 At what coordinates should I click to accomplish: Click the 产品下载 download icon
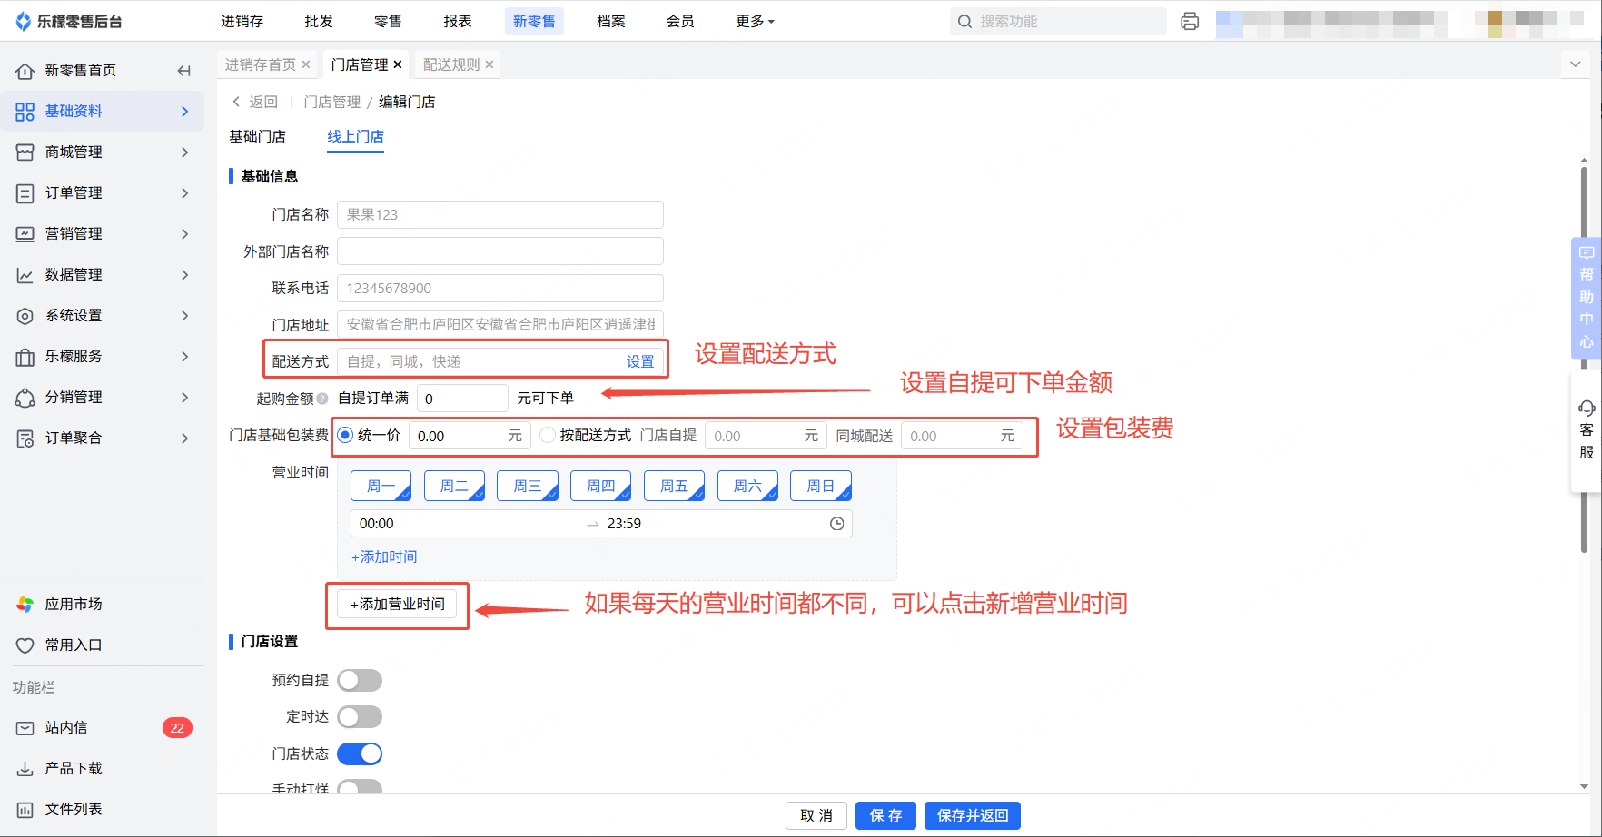click(25, 769)
